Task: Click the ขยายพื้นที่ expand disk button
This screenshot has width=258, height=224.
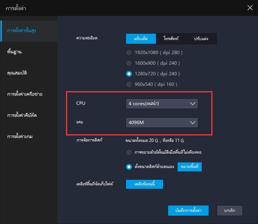Action: [190, 166]
